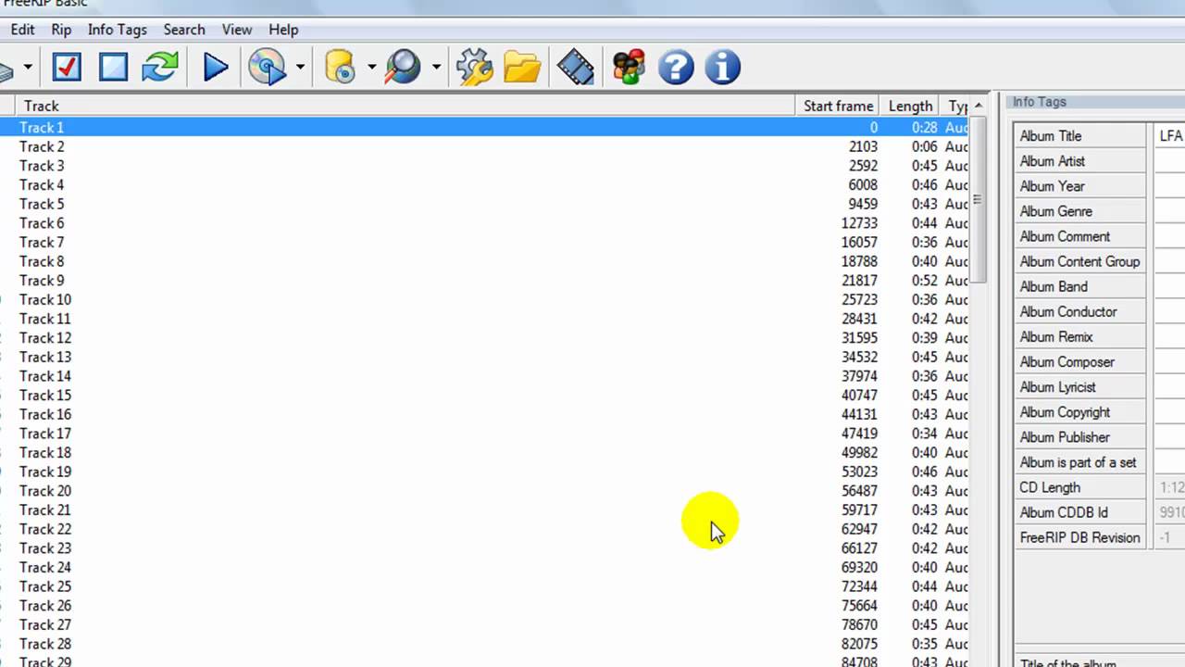This screenshot has width=1185, height=667.
Task: Select the Track 16 row
Action: pos(484,414)
